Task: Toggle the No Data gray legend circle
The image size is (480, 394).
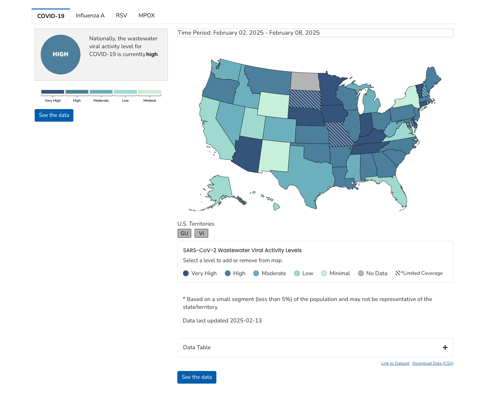Action: click(361, 273)
